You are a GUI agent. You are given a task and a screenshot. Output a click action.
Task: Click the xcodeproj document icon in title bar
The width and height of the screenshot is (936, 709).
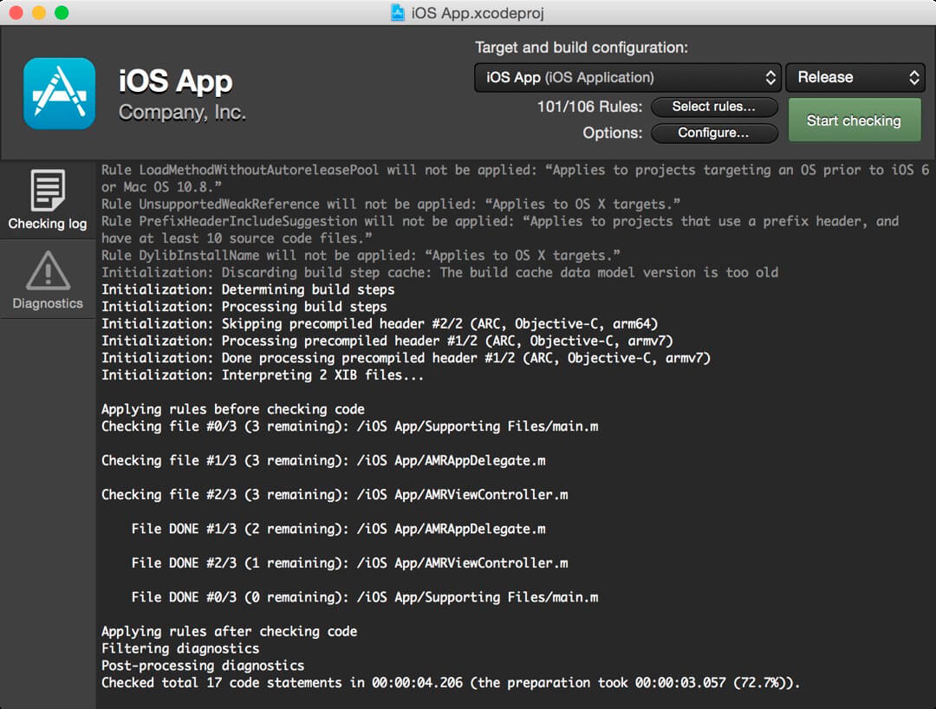pyautogui.click(x=398, y=12)
